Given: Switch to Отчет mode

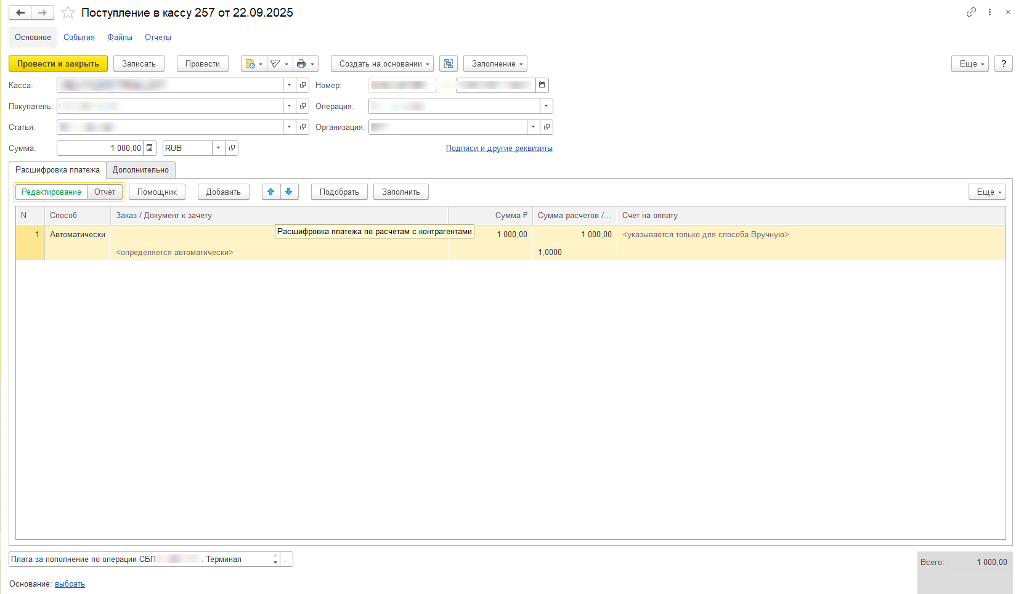Looking at the screenshot, I should coord(105,192).
